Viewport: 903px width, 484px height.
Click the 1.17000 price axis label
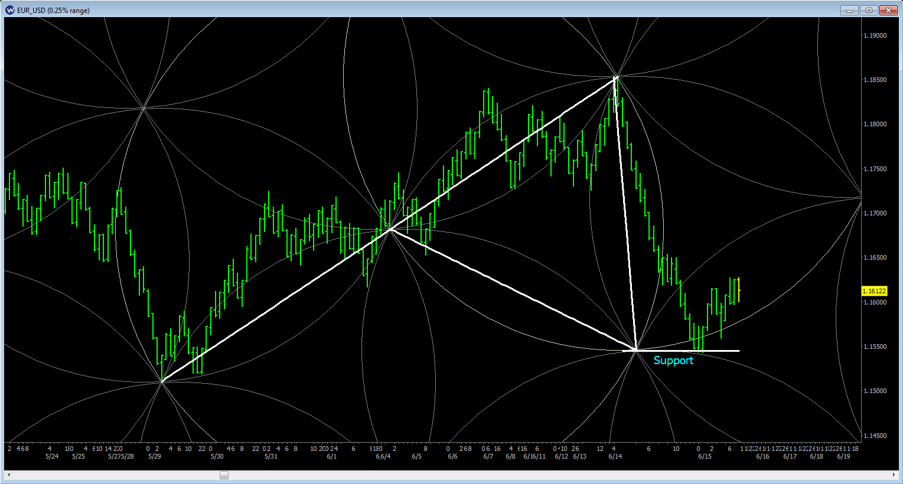coord(875,213)
